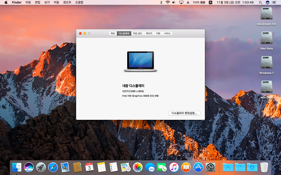Open the Applications folder stack in Dock
This screenshot has height=175, width=281.
coord(228,168)
